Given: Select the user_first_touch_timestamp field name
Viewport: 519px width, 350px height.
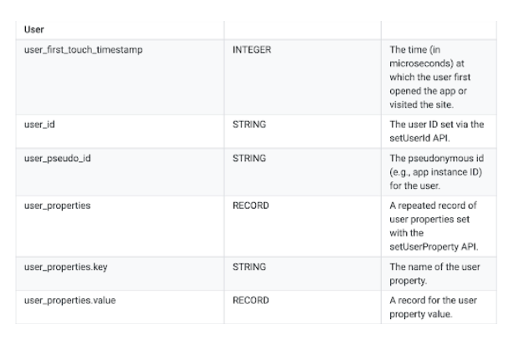Looking at the screenshot, I should tap(83, 50).
